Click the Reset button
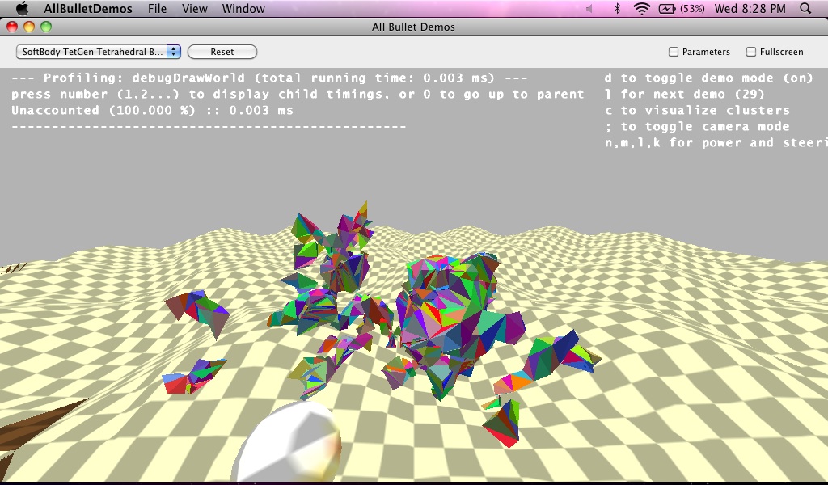This screenshot has height=485, width=828. tap(222, 52)
